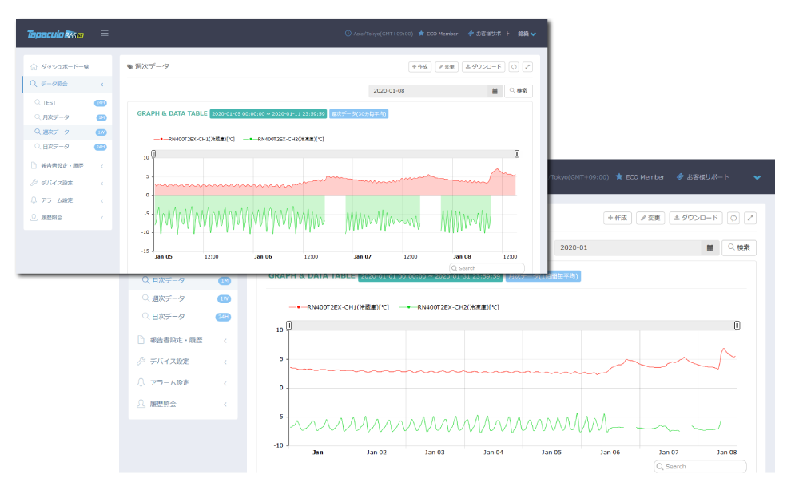Click the refresh icon in the front window toolbar
Image resolution: width=791 pixels, height=494 pixels.
[x=514, y=66]
